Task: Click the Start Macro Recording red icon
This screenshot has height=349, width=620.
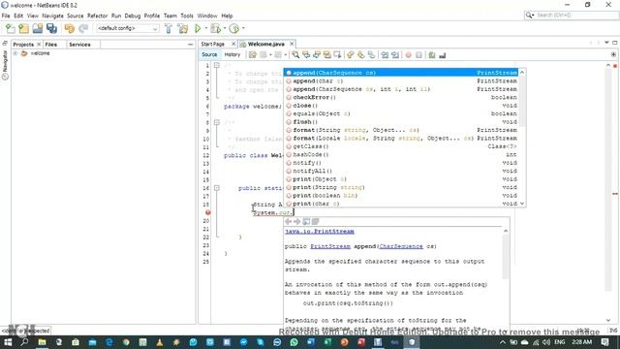Action: tap(409, 55)
